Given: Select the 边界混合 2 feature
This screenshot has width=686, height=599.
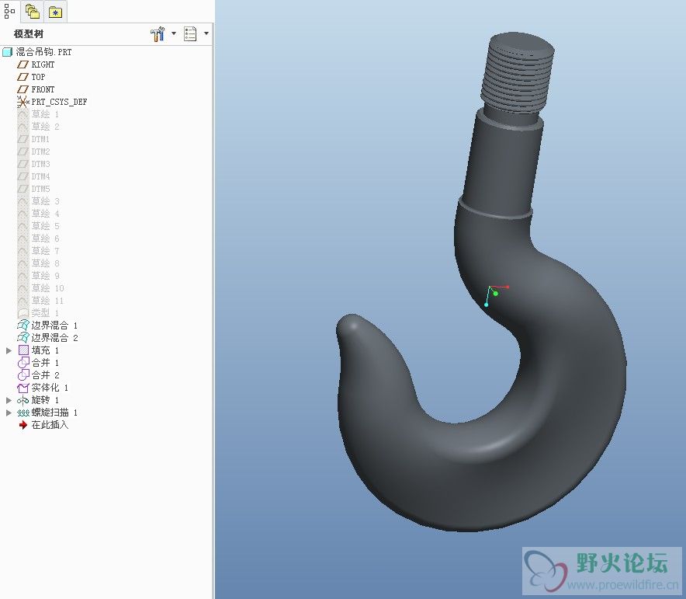Looking at the screenshot, I should 54,338.
